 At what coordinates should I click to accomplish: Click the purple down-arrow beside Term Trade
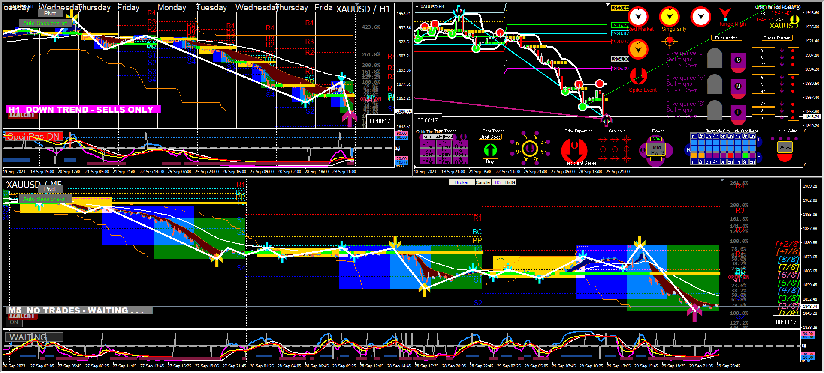(x=463, y=137)
